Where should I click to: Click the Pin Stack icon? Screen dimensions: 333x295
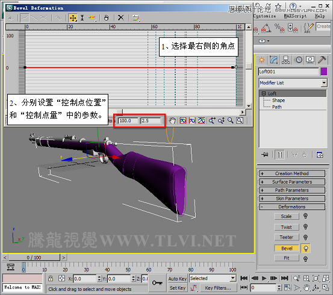[x=265, y=155]
